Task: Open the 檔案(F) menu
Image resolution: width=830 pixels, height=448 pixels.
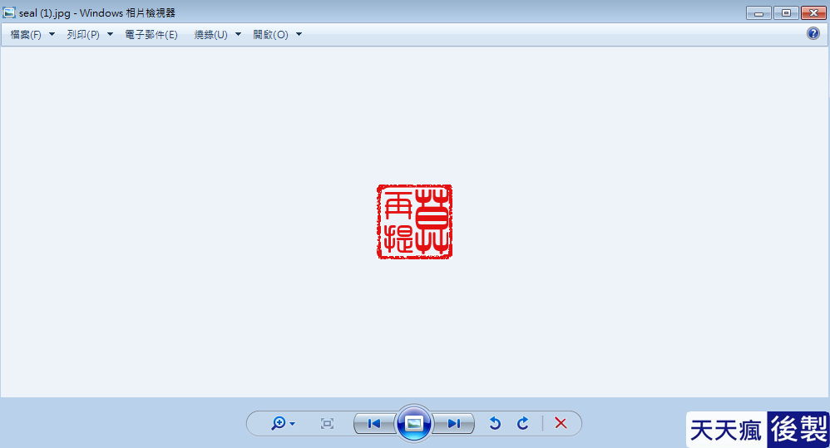Action: [26, 34]
